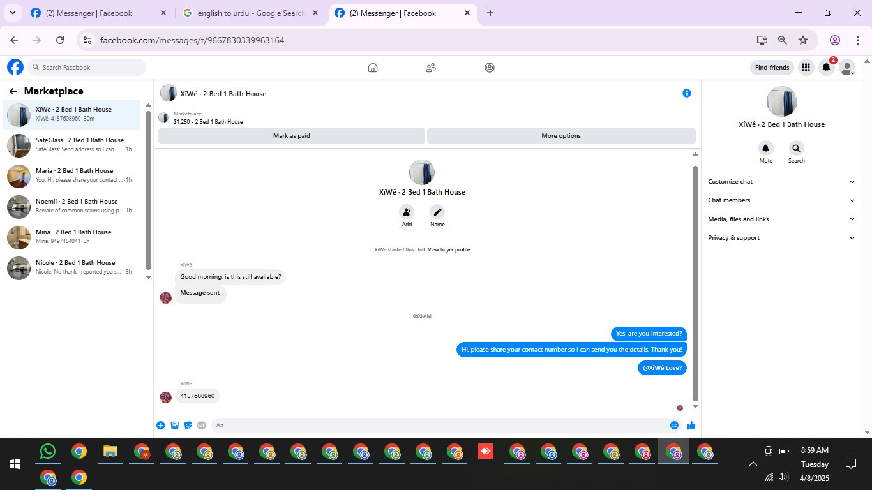
Task: Choose a sticker icon
Action: pyautogui.click(x=188, y=426)
